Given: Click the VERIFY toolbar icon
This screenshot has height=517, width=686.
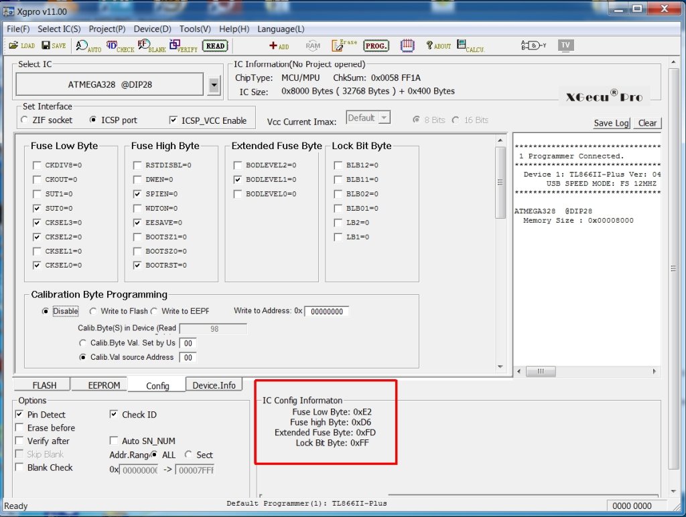Looking at the screenshot, I should click(x=183, y=46).
